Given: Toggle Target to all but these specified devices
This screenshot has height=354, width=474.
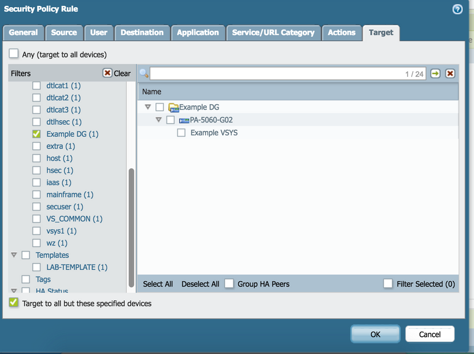Looking at the screenshot, I should pos(14,302).
